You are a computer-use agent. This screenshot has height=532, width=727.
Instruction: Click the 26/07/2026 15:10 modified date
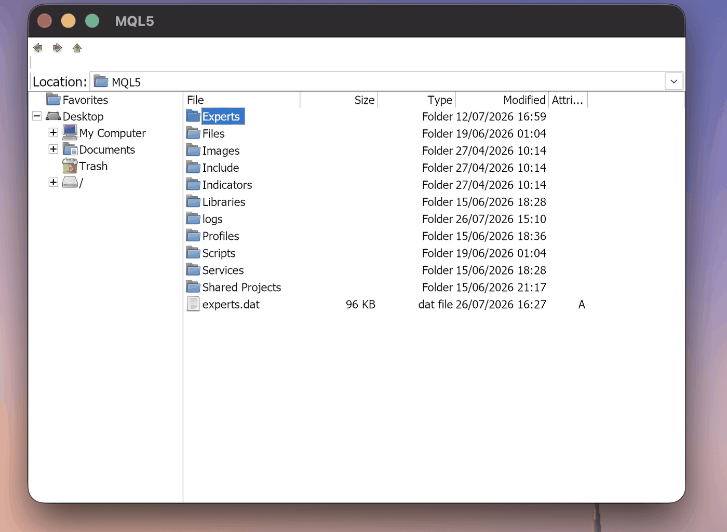click(x=501, y=219)
